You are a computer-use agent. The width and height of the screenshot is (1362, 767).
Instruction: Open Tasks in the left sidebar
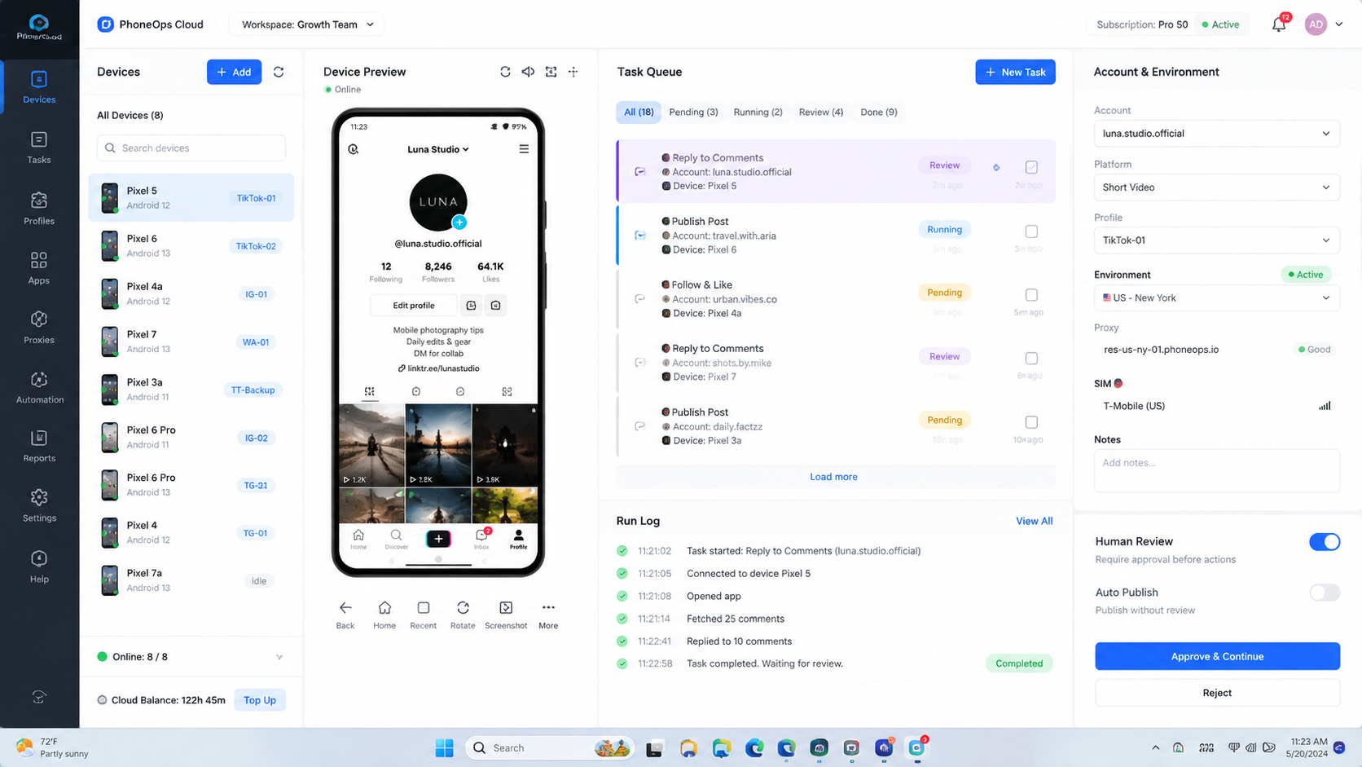tap(39, 148)
